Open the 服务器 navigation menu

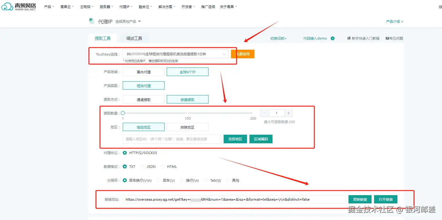tap(106, 7)
